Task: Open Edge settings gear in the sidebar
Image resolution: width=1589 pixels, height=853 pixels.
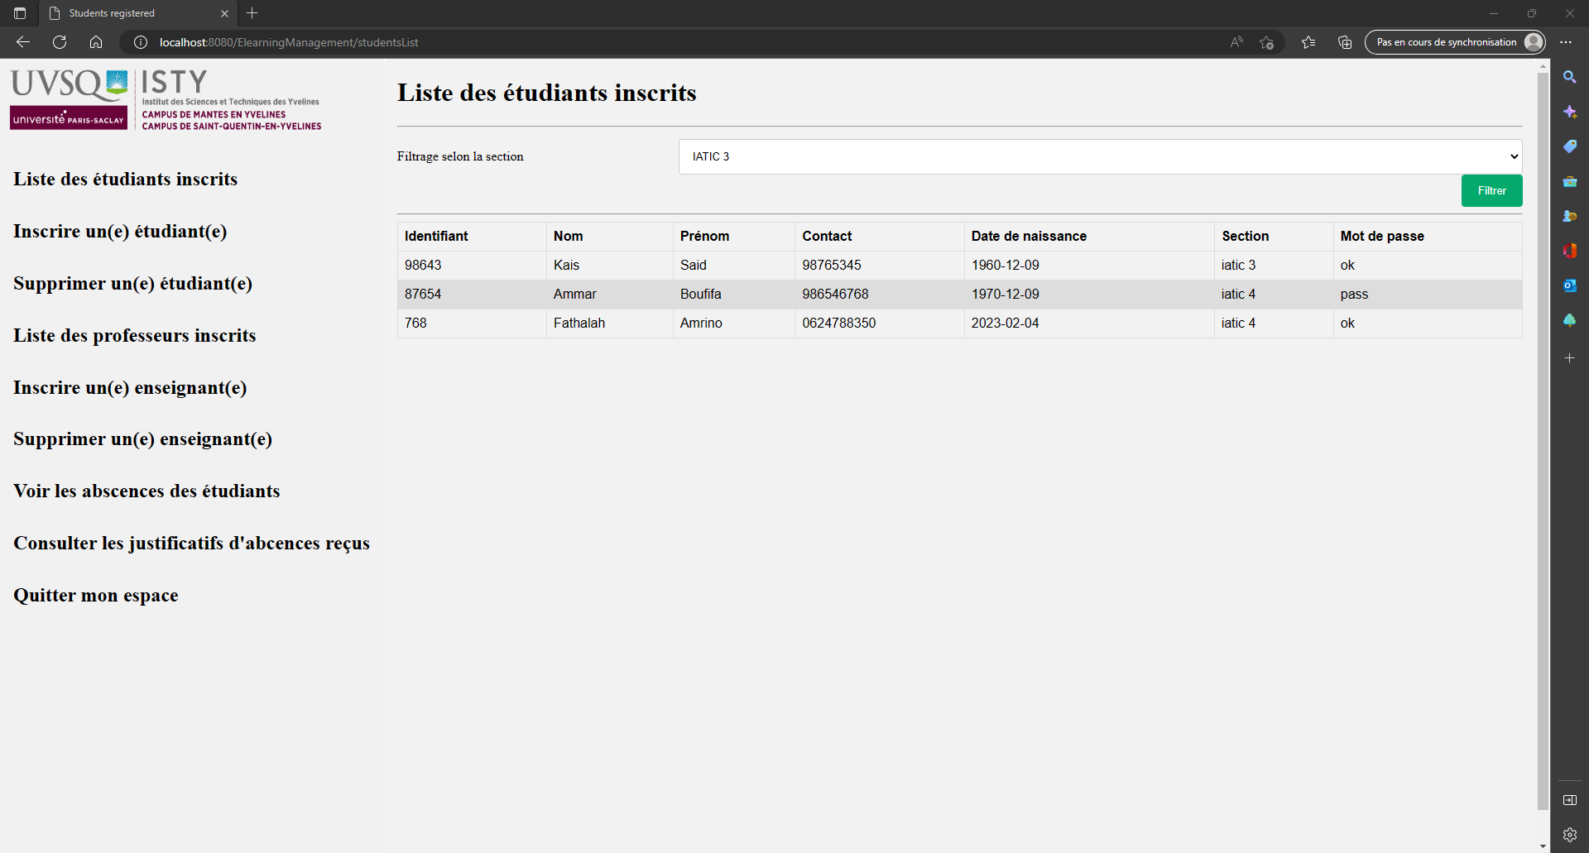Action: (1570, 835)
